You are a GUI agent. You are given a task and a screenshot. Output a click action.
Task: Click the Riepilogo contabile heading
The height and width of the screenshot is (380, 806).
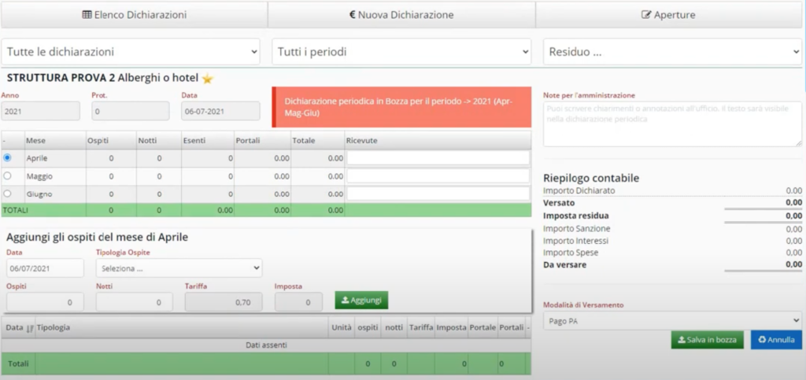(x=591, y=178)
